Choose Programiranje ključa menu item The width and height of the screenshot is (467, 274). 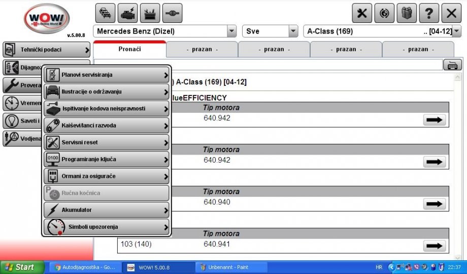tap(107, 159)
